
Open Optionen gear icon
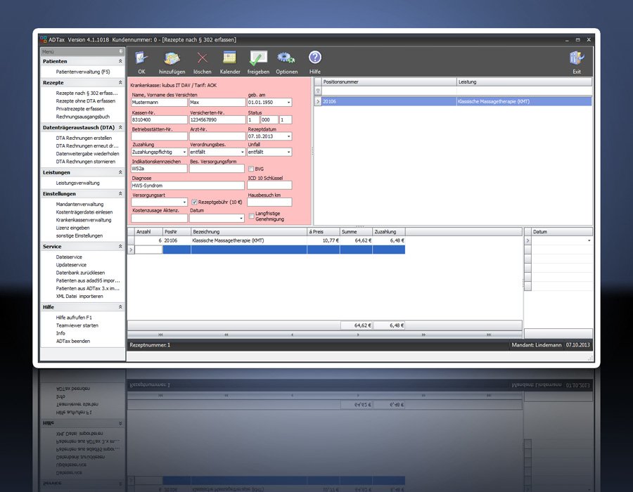[x=286, y=58]
